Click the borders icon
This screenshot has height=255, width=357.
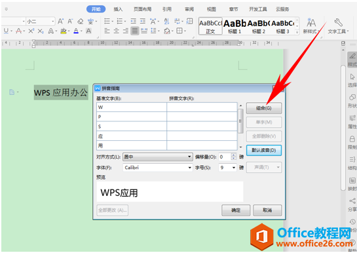pyautogui.click(x=179, y=31)
